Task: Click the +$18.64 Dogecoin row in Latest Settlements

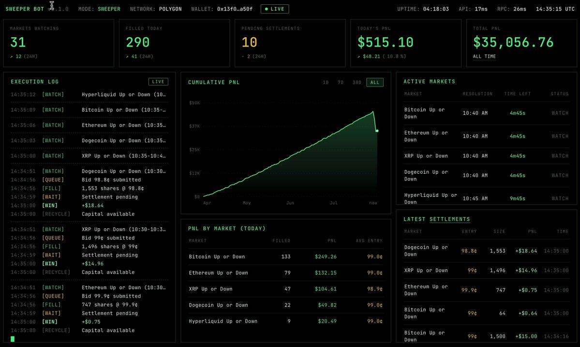Action: (487, 250)
